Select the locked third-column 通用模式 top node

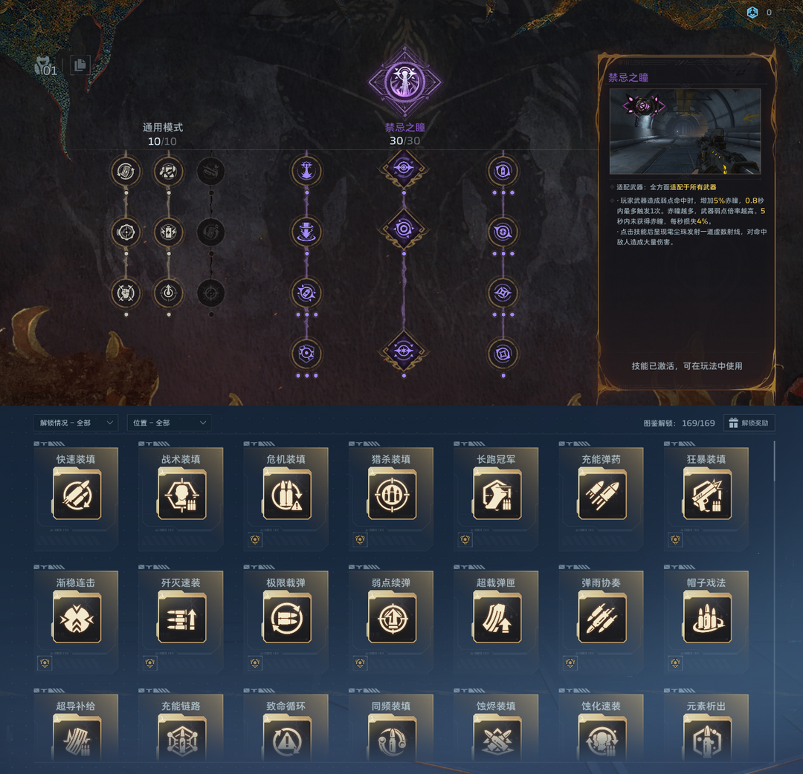point(211,171)
